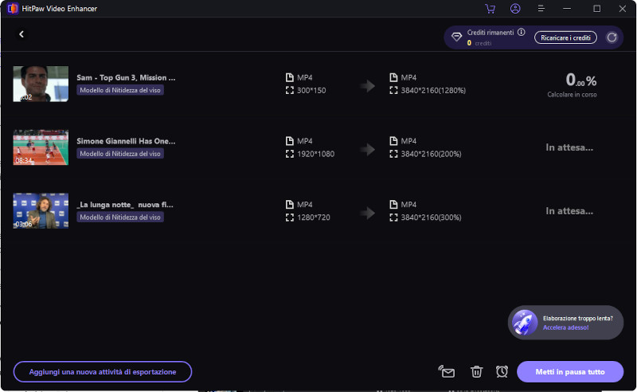Click model tag under Simone Giannelli video
The width and height of the screenshot is (637, 392).
(x=120, y=154)
